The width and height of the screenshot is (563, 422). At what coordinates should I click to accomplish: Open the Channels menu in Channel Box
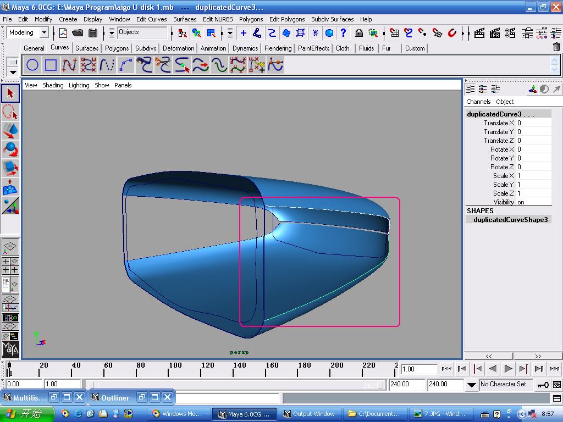click(x=478, y=102)
